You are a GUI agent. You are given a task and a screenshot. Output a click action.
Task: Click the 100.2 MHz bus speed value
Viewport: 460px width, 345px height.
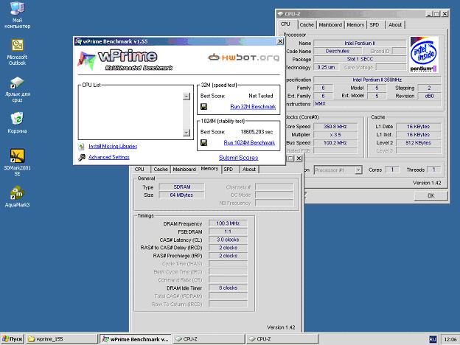[x=335, y=143]
